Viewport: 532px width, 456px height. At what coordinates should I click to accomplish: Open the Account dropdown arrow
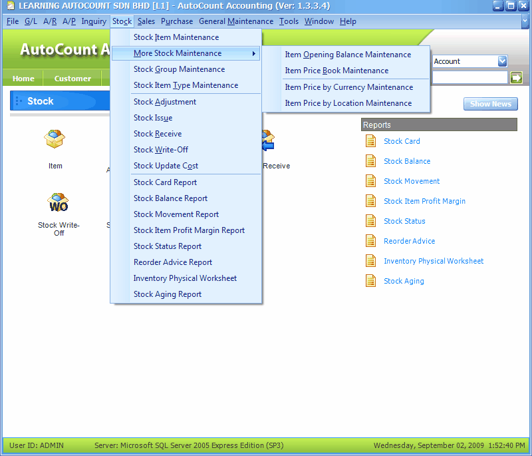502,61
